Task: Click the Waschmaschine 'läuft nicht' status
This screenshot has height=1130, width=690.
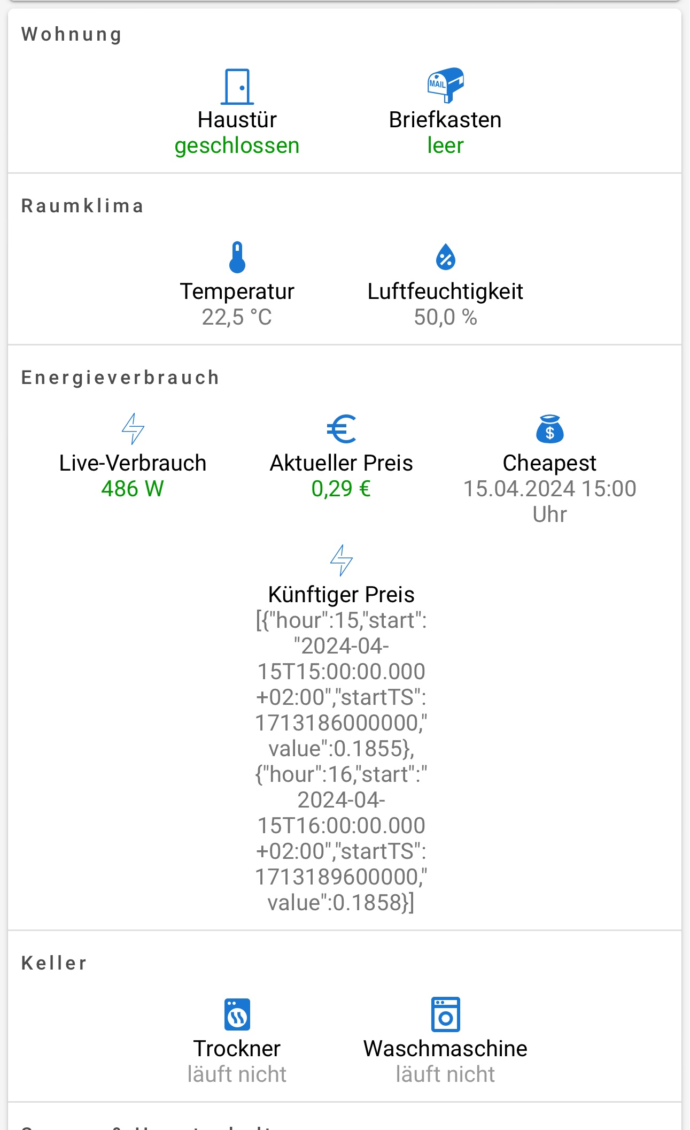Action: click(x=445, y=1074)
